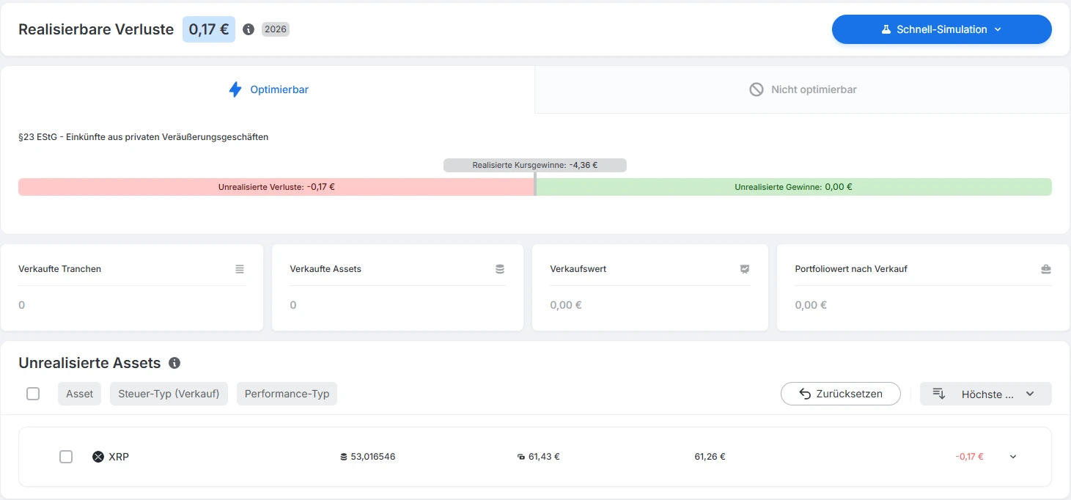
Task: Open the Höchste sort order dropdown
Action: pos(986,394)
